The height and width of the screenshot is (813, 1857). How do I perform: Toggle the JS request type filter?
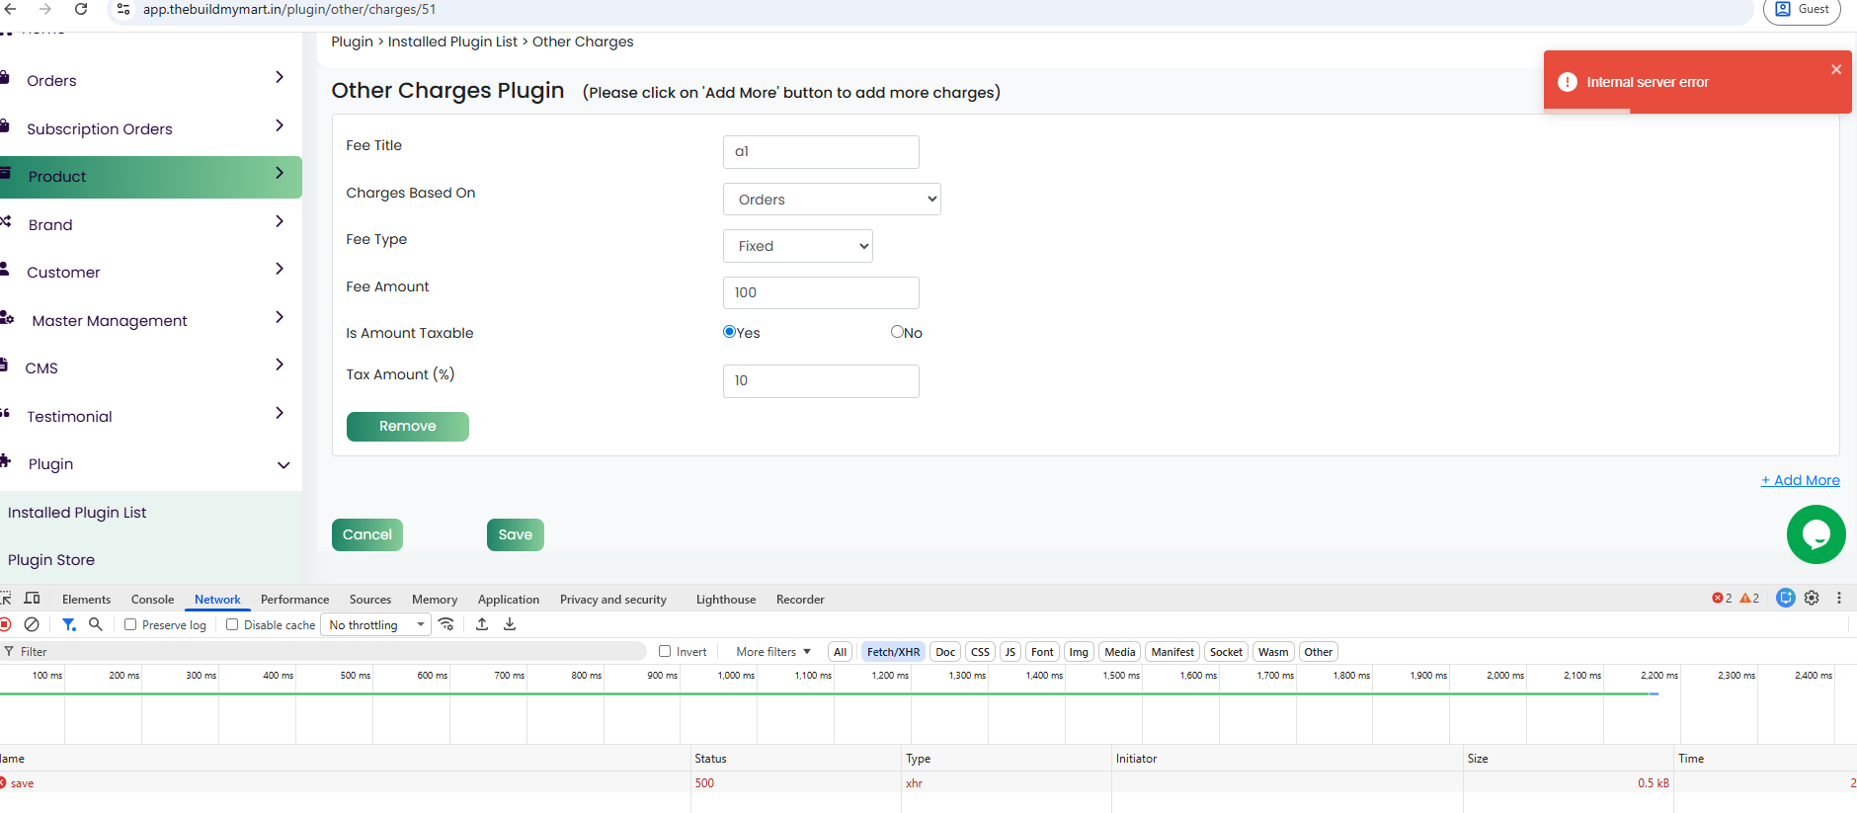click(x=1009, y=652)
